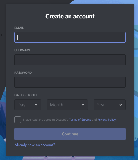This screenshot has height=160, width=138.
Task: Click the Create an account heading
Action: point(70,16)
